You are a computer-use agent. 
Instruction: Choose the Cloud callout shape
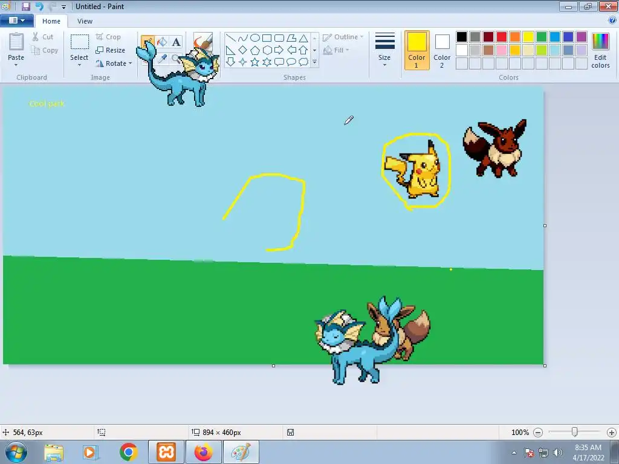(303, 62)
